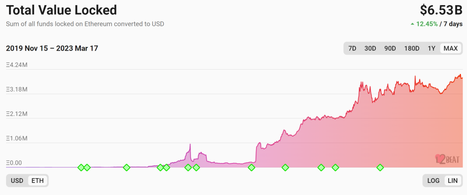Select the 30D time range

tap(370, 48)
